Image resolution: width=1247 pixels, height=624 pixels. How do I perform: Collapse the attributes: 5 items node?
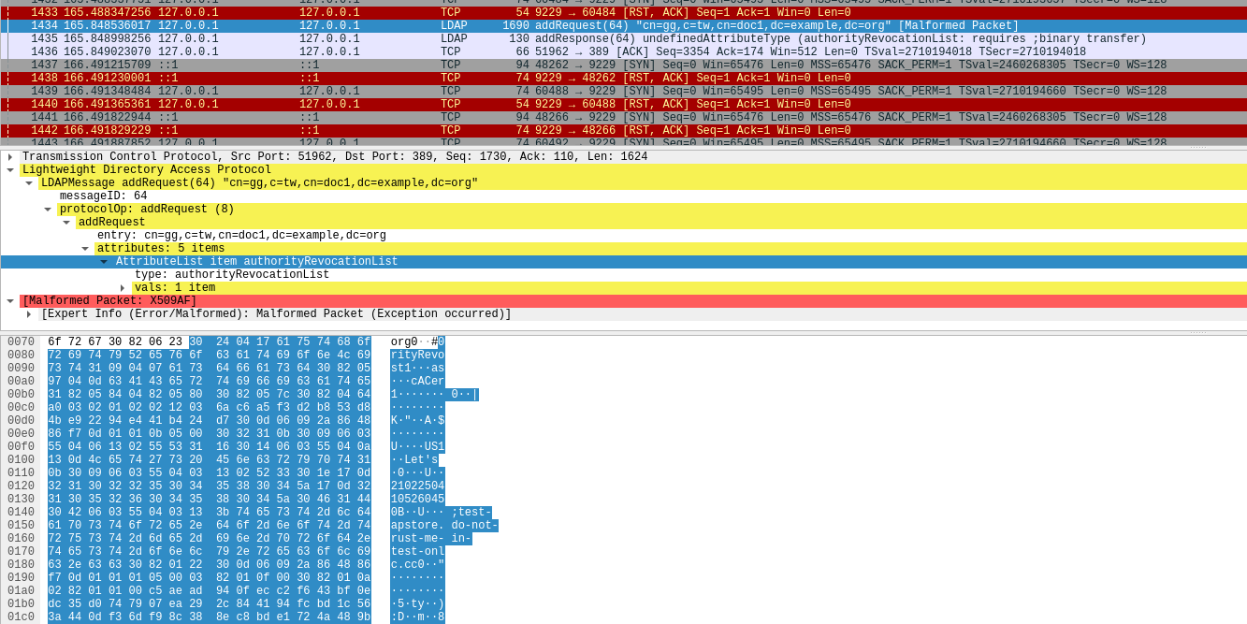pyautogui.click(x=85, y=249)
